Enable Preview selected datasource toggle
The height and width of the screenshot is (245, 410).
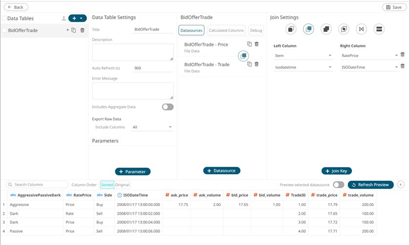[338, 185]
